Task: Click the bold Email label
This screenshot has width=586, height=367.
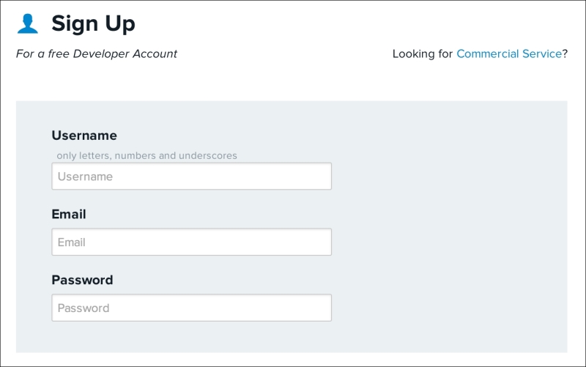Action: tap(69, 214)
